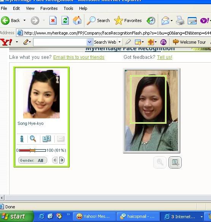This screenshot has height=222, width=211.
Task: Click Email this to your friends link
Action: pyautogui.click(x=79, y=57)
